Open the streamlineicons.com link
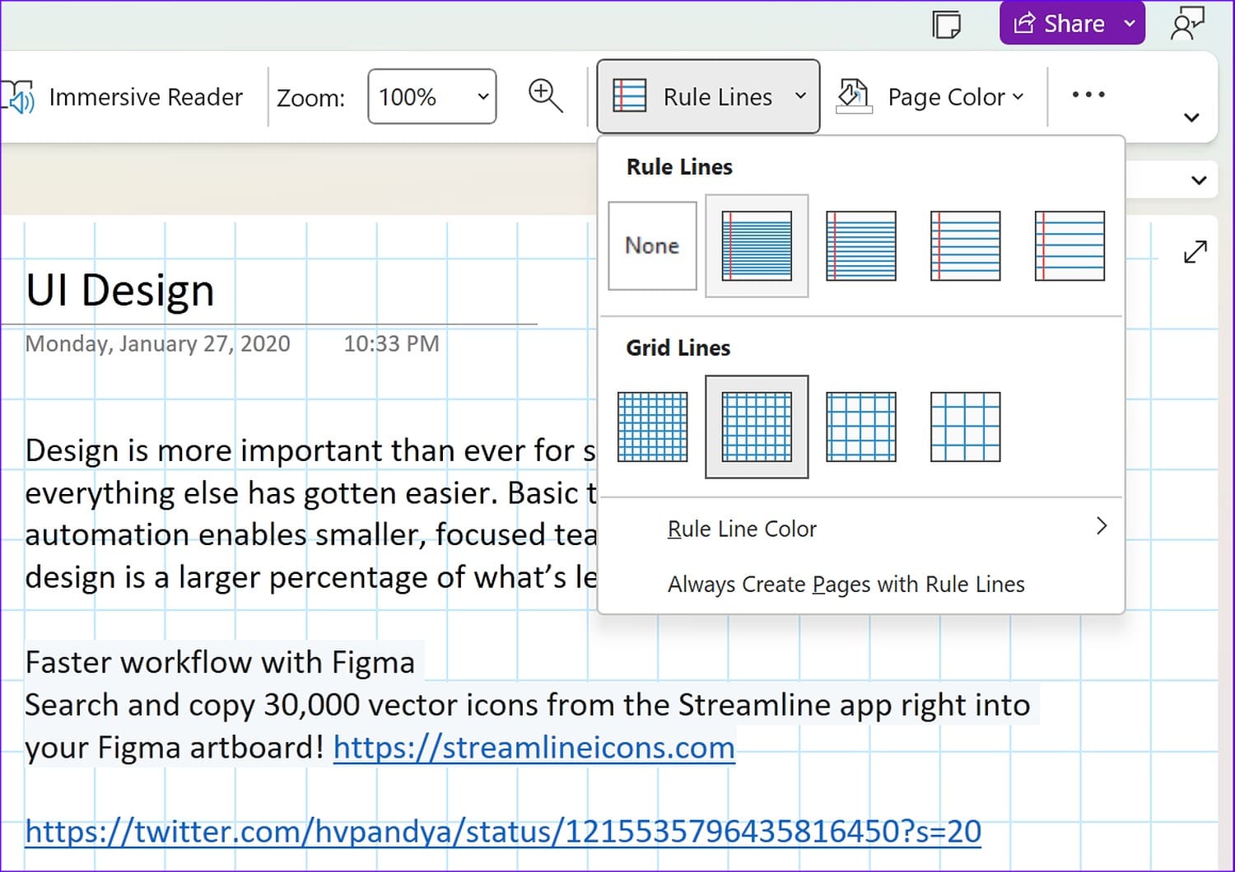Viewport: 1235px width, 872px height. [534, 748]
